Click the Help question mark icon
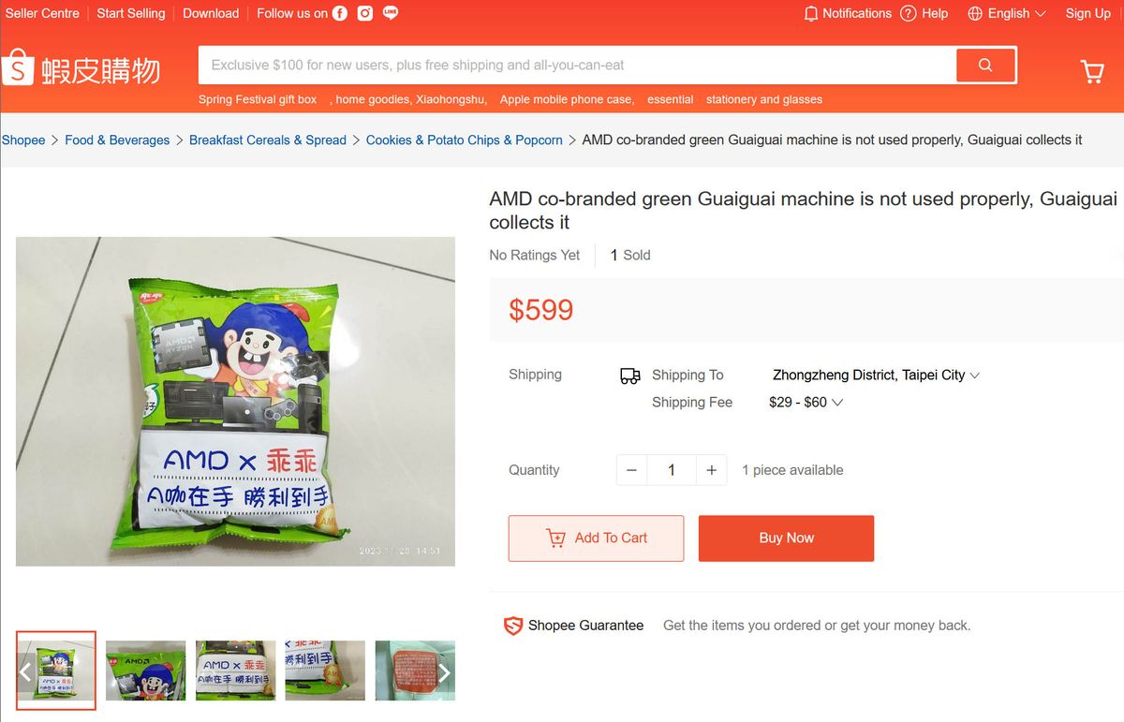The image size is (1124, 722). click(x=907, y=13)
